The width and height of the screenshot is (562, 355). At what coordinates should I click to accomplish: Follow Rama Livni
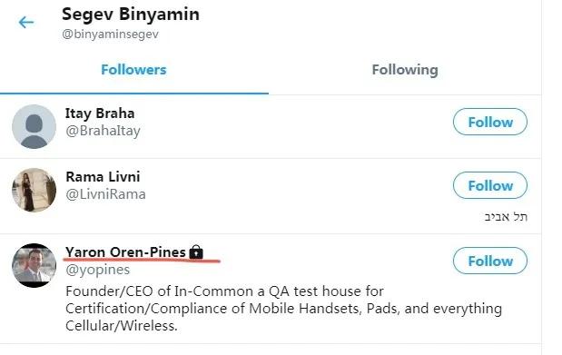click(490, 185)
